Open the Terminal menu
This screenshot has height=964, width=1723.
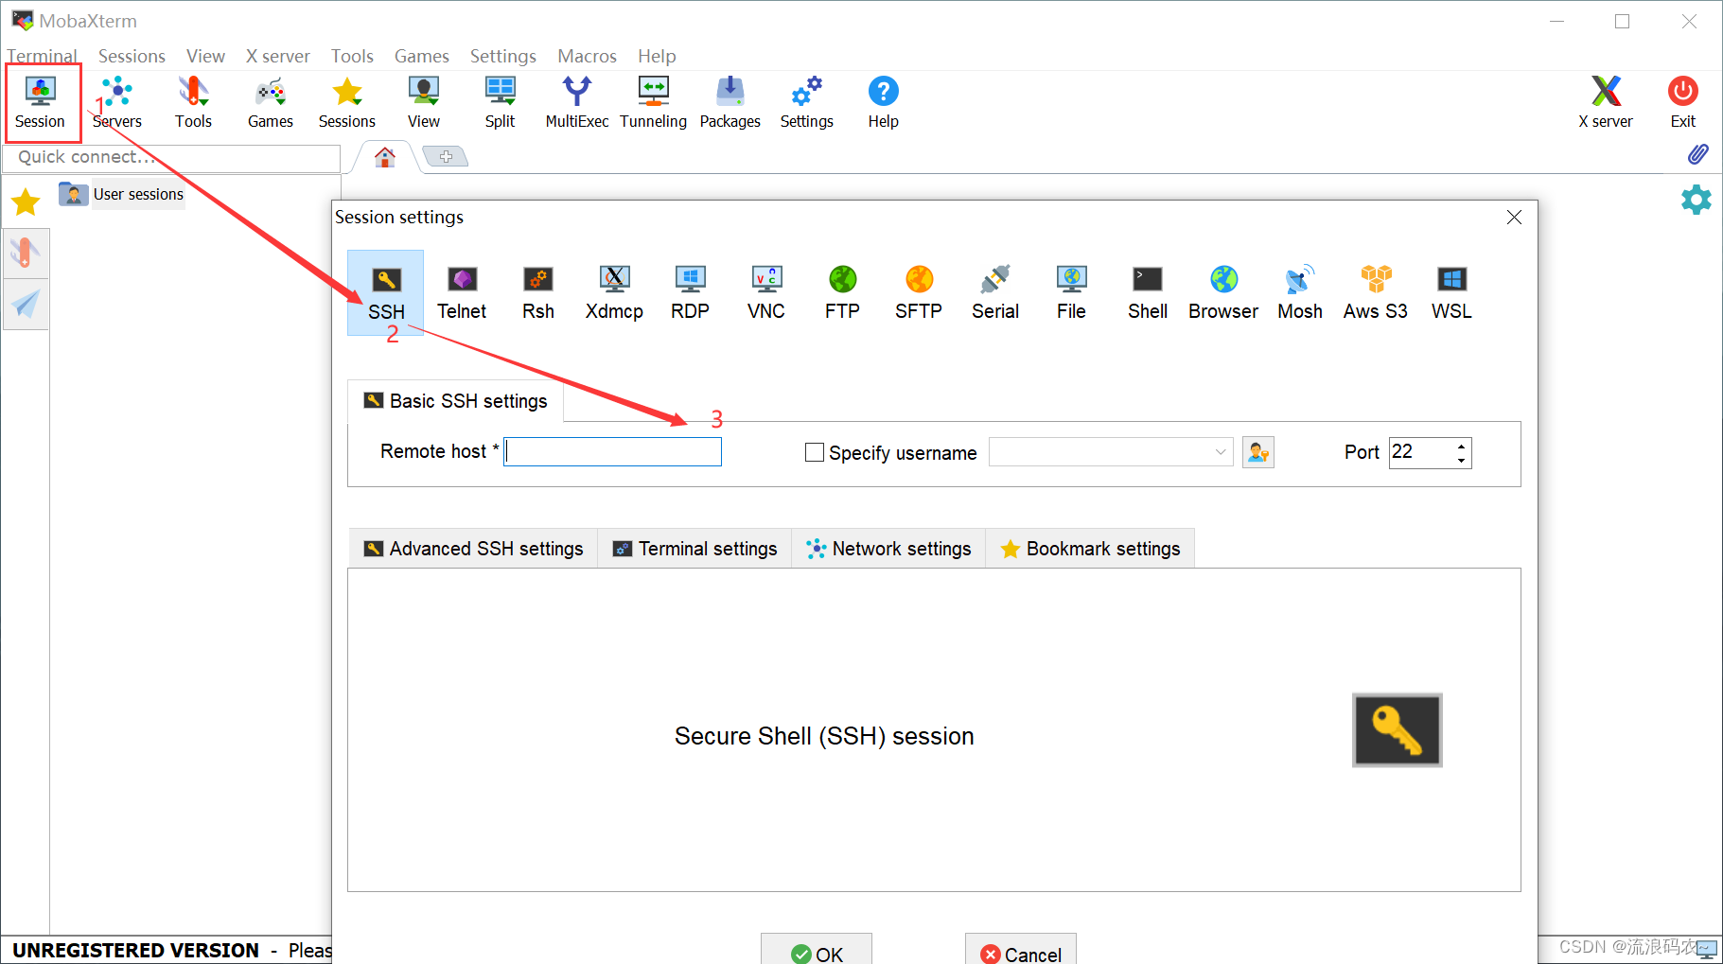[42, 56]
